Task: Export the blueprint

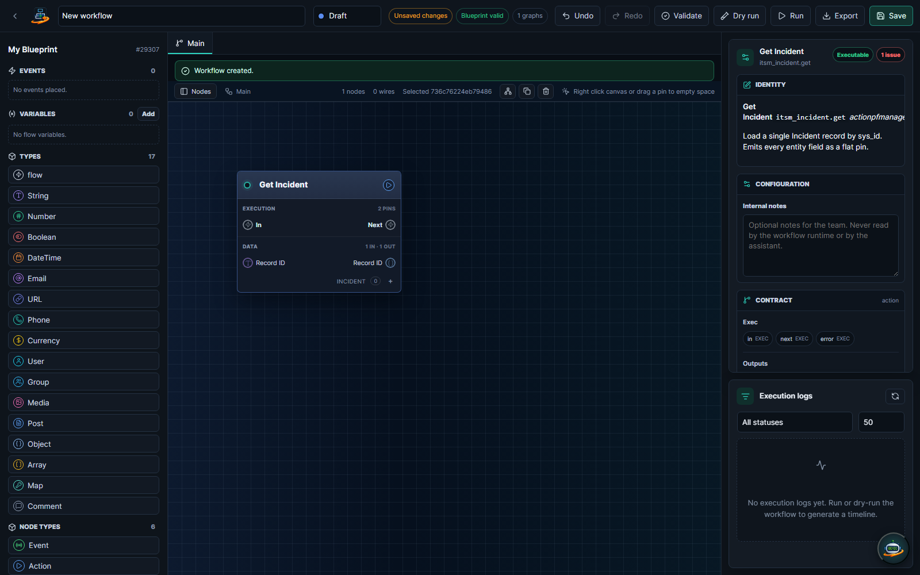Action: [840, 16]
